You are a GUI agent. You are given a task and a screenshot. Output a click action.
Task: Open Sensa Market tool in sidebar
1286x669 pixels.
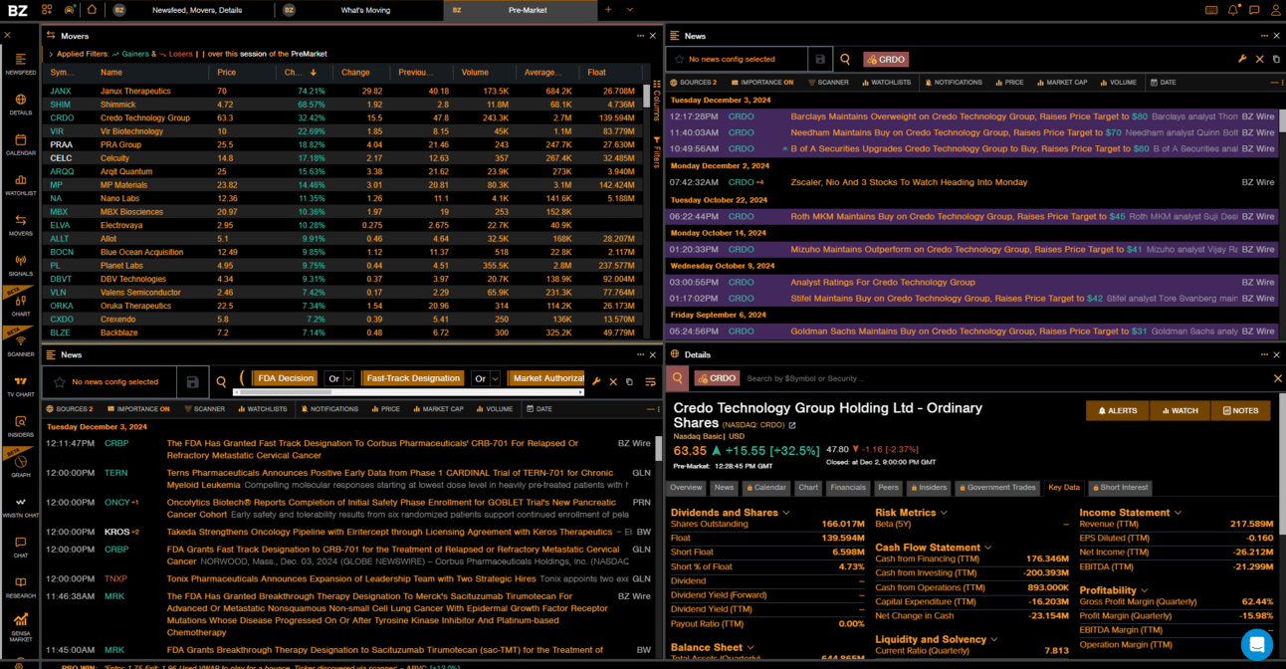click(x=20, y=626)
